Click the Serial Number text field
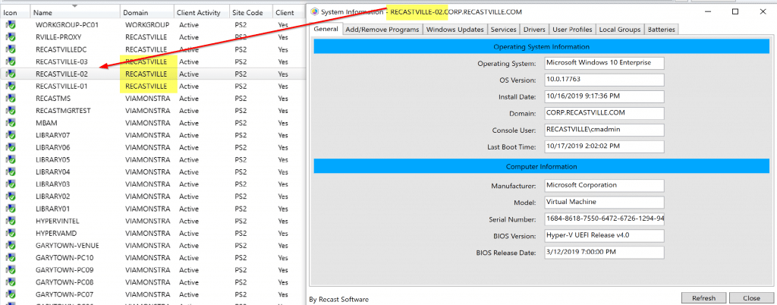The height and width of the screenshot is (305, 777). (x=604, y=219)
